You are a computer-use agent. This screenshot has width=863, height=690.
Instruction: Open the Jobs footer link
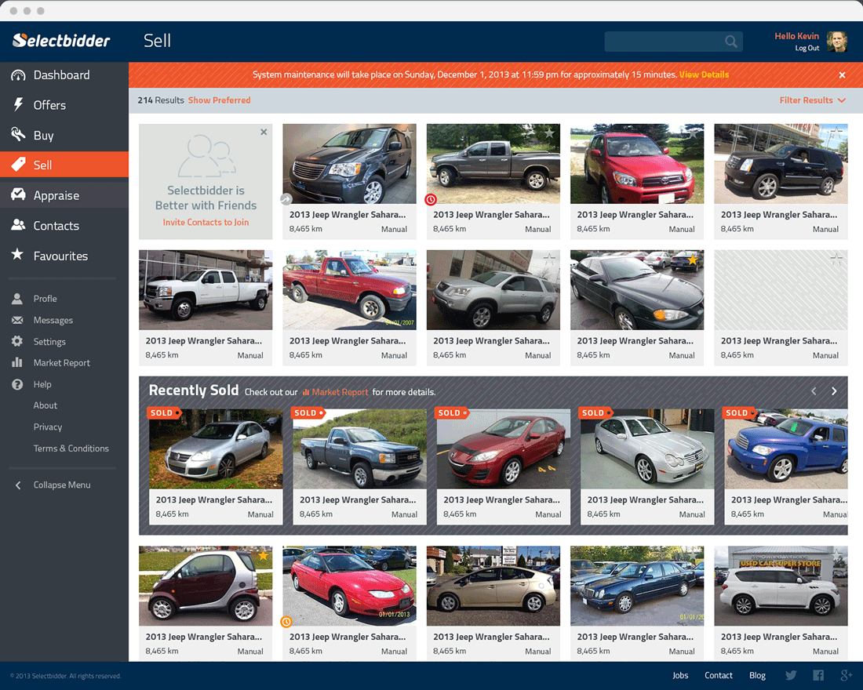[x=680, y=675]
